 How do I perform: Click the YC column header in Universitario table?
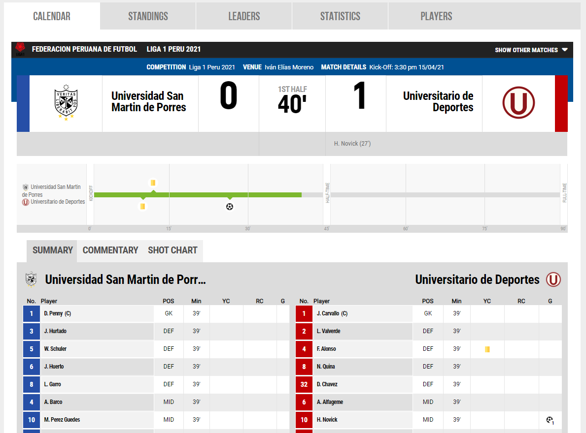click(x=487, y=301)
